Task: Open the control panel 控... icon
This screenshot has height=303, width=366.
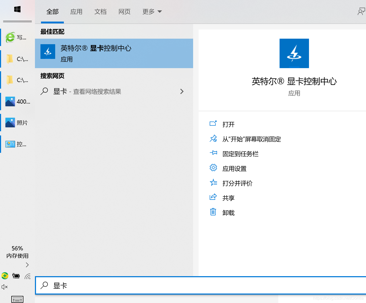Action: 10,144
